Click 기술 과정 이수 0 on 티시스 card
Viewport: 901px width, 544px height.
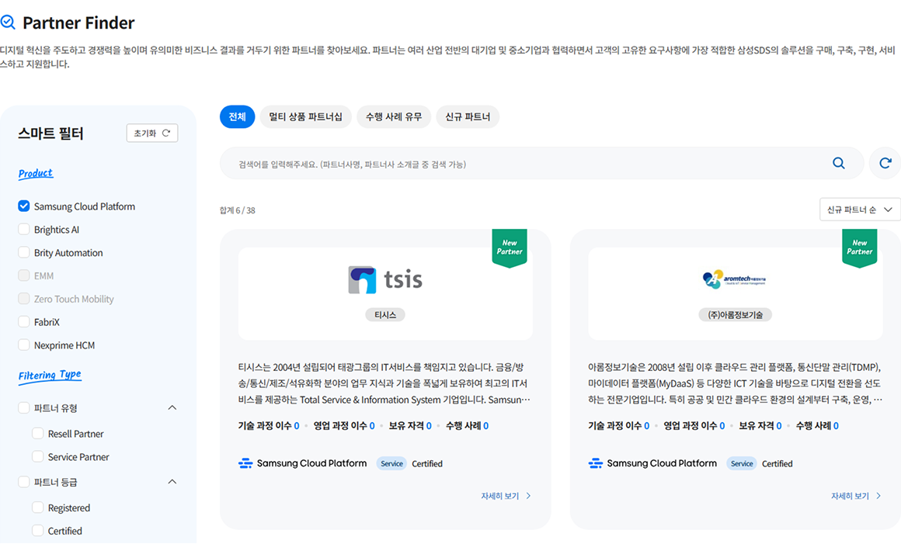pyautogui.click(x=268, y=426)
